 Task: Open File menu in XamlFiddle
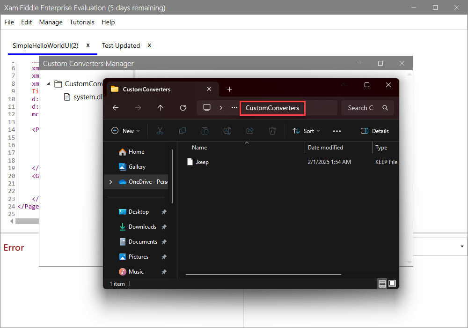[x=9, y=22]
